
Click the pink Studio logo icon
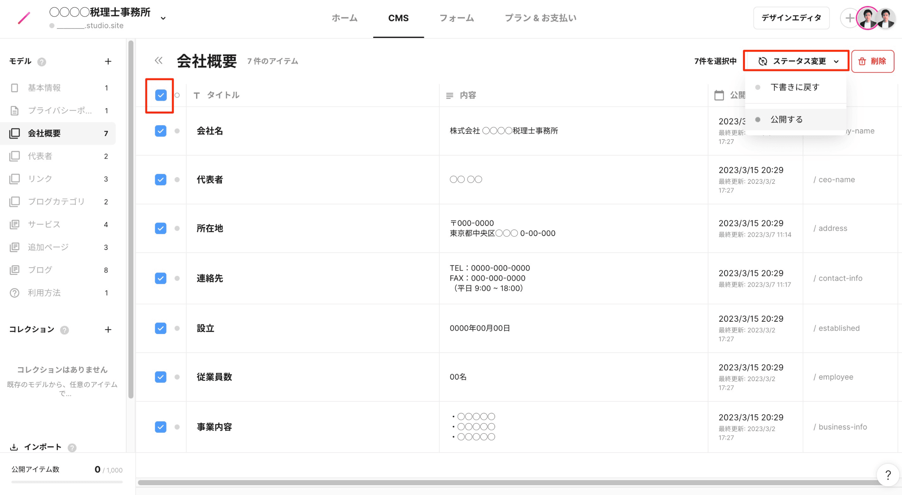click(x=24, y=18)
